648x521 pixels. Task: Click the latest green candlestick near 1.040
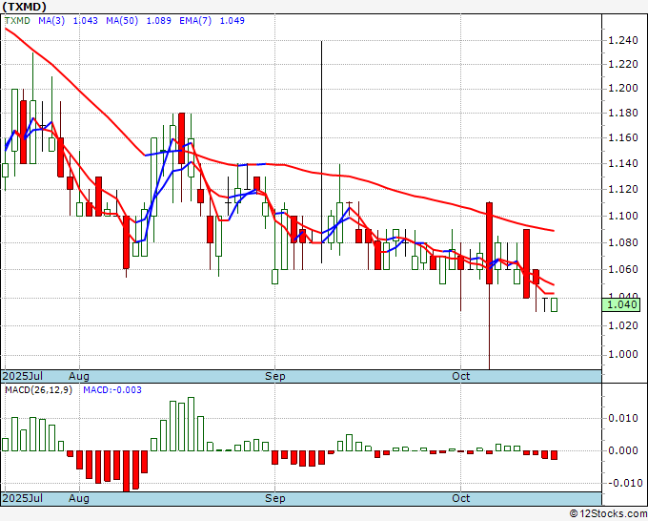click(555, 304)
